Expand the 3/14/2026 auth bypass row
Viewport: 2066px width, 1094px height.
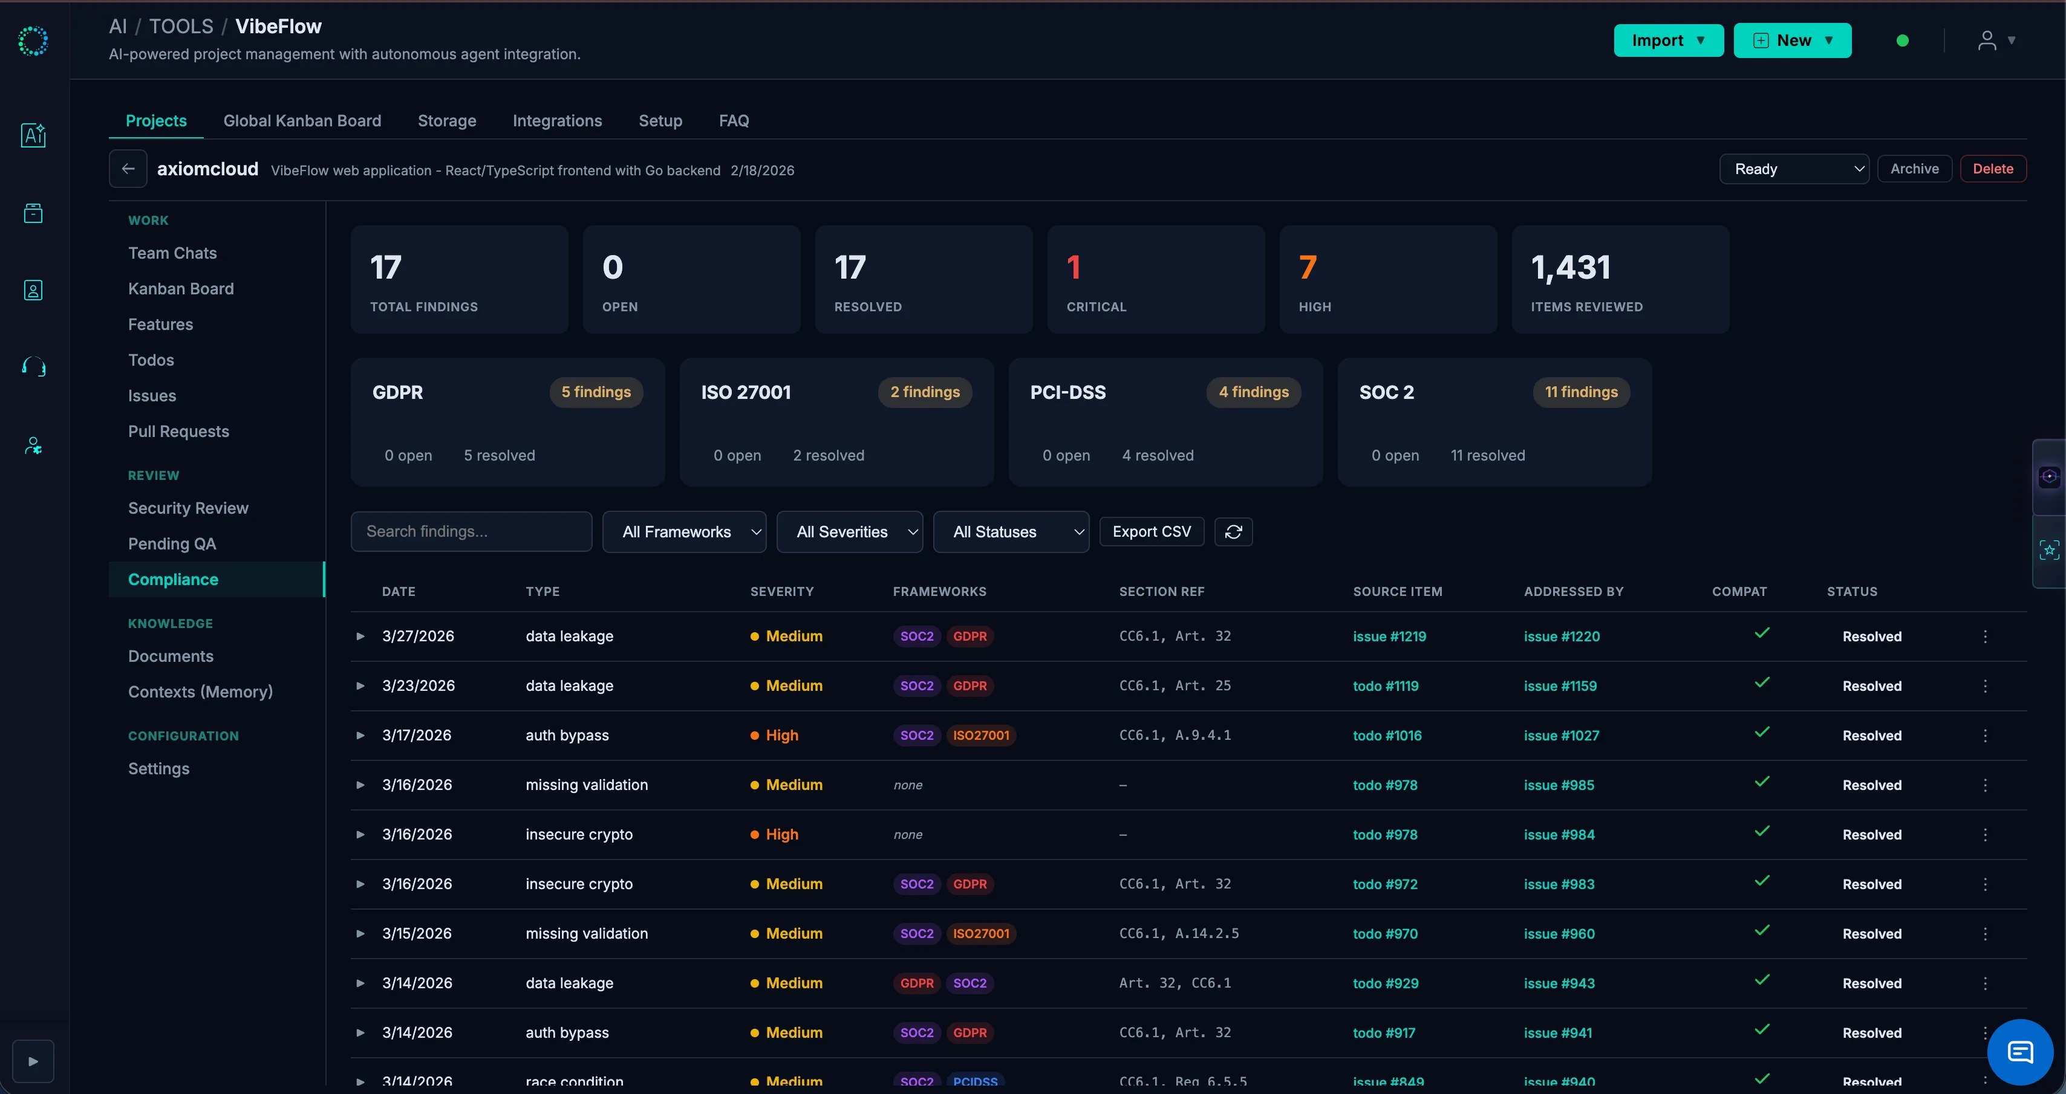[361, 1033]
